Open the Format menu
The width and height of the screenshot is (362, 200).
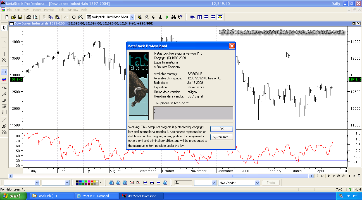coord(49,10)
